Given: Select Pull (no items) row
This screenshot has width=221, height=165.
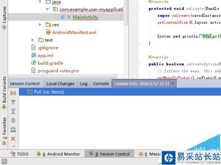Looking at the screenshot, I should click(x=120, y=92).
